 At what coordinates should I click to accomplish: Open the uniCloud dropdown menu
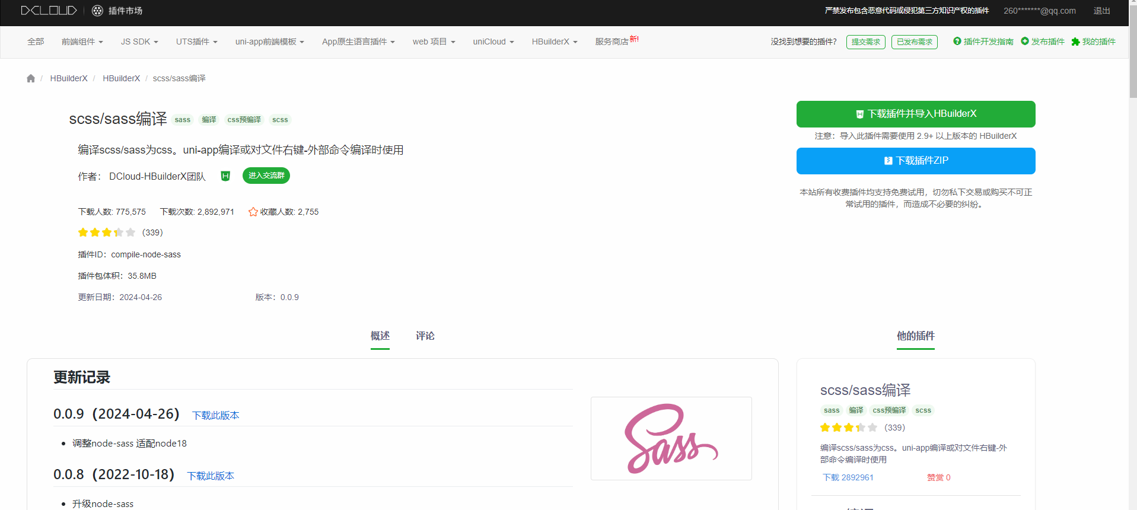click(x=493, y=42)
